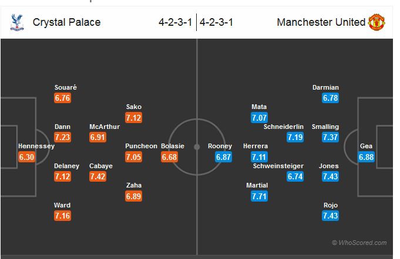The width and height of the screenshot is (400, 259).
Task: Click Ward's 7.16 rating badge
Action: (62, 216)
